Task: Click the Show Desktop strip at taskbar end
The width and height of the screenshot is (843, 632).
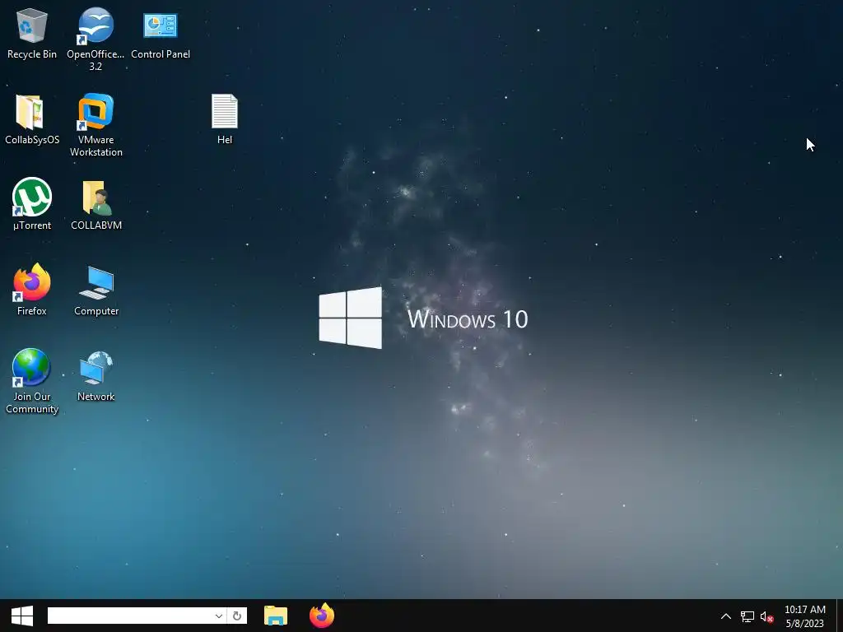Action: coord(840,616)
